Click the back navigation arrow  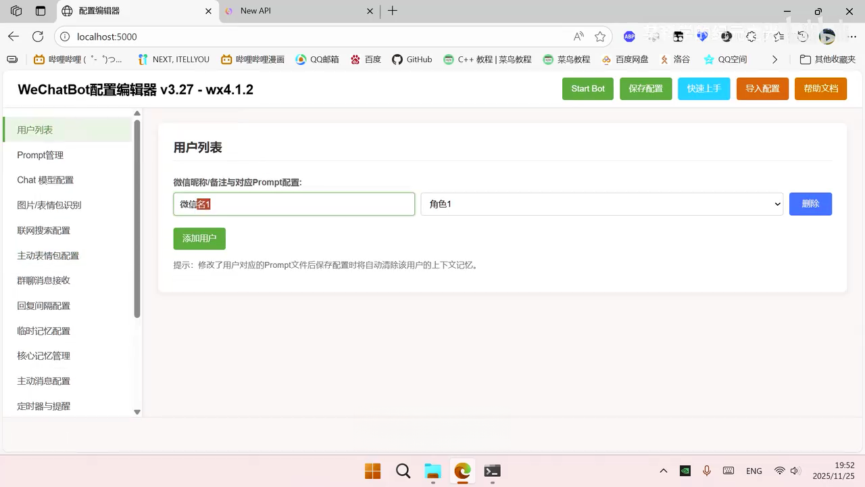point(14,37)
